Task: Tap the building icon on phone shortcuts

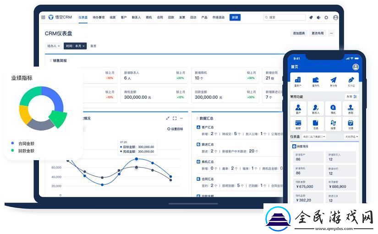Action: click(298, 80)
